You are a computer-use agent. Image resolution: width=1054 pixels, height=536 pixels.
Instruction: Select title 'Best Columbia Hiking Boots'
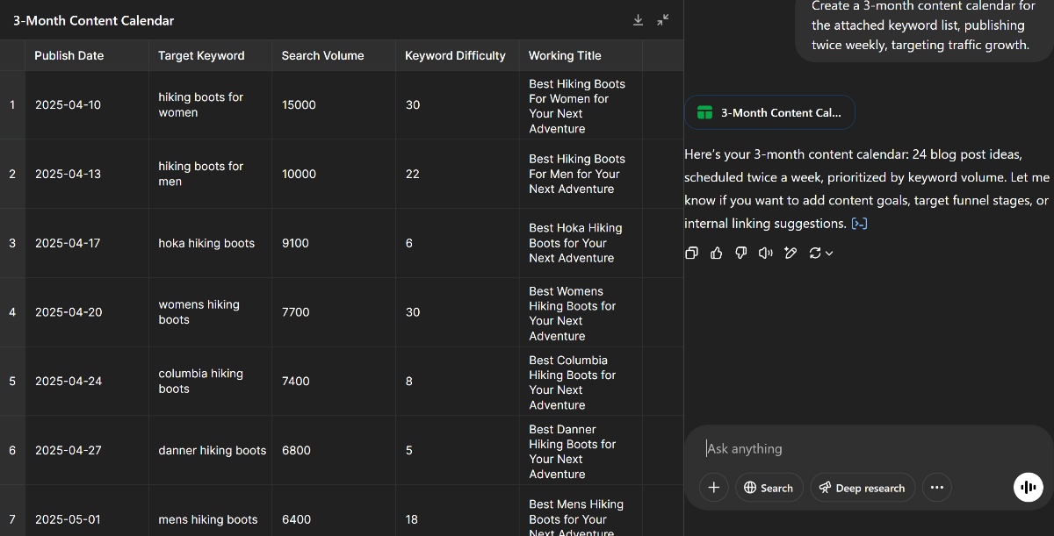581,382
